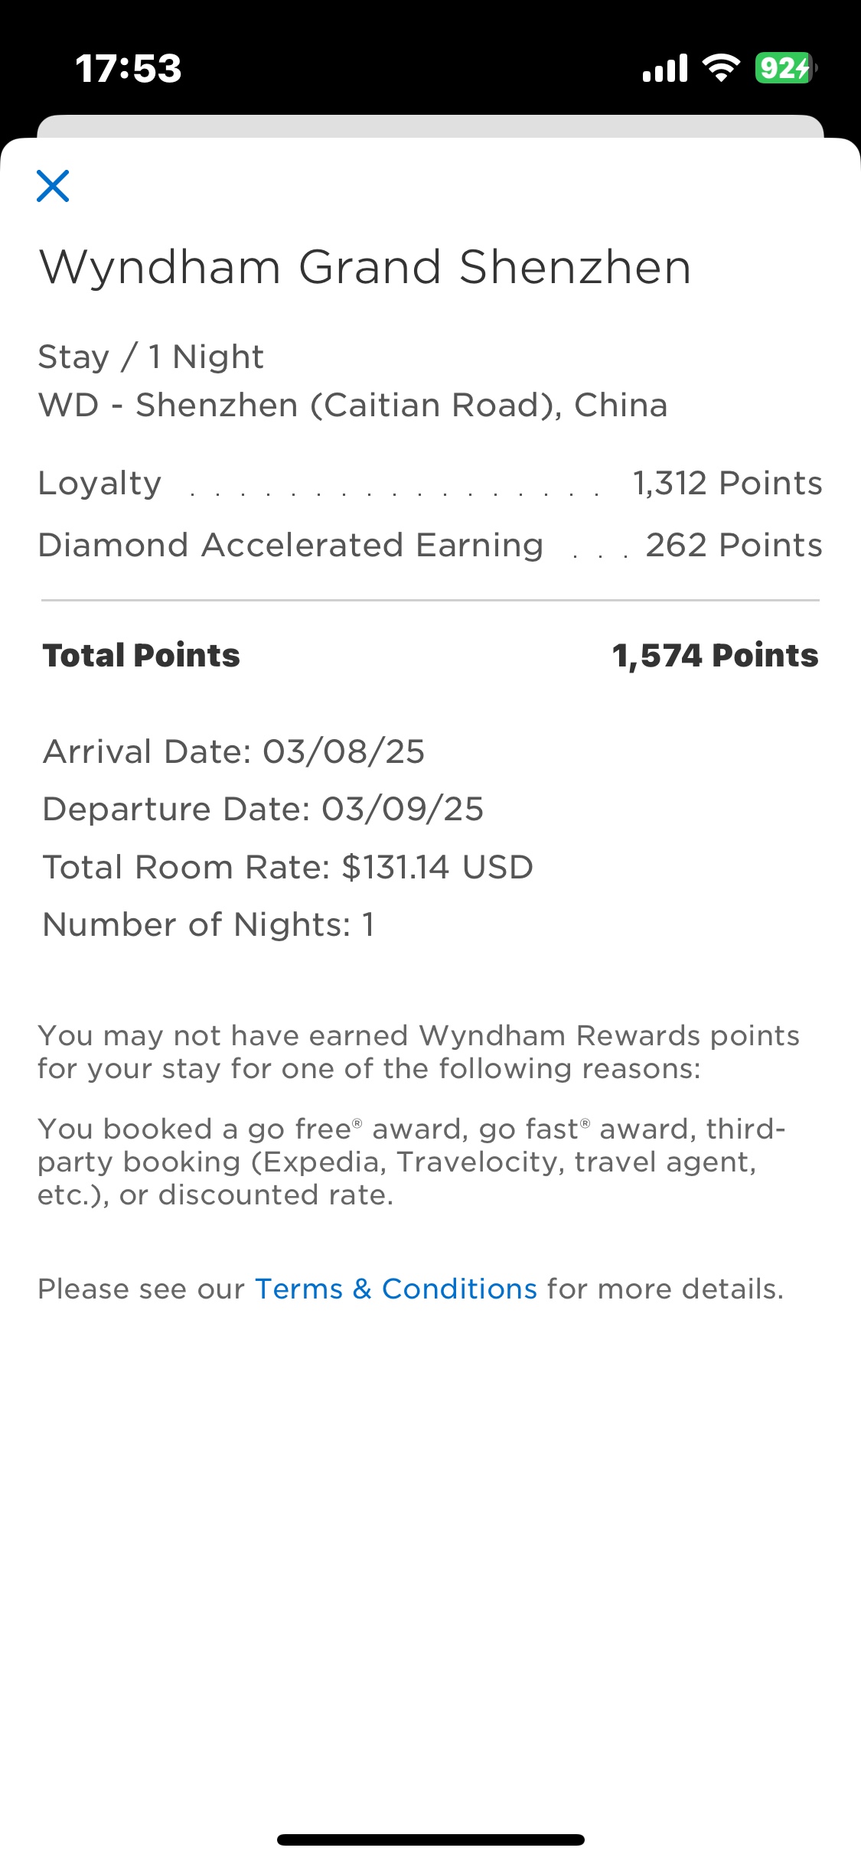
Task: Tap the 17:53 clock in status bar
Action: (x=129, y=68)
